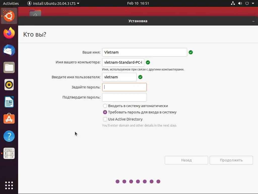Launch Firefox from the dock
The width and height of the screenshot is (258, 194).
(9, 33)
